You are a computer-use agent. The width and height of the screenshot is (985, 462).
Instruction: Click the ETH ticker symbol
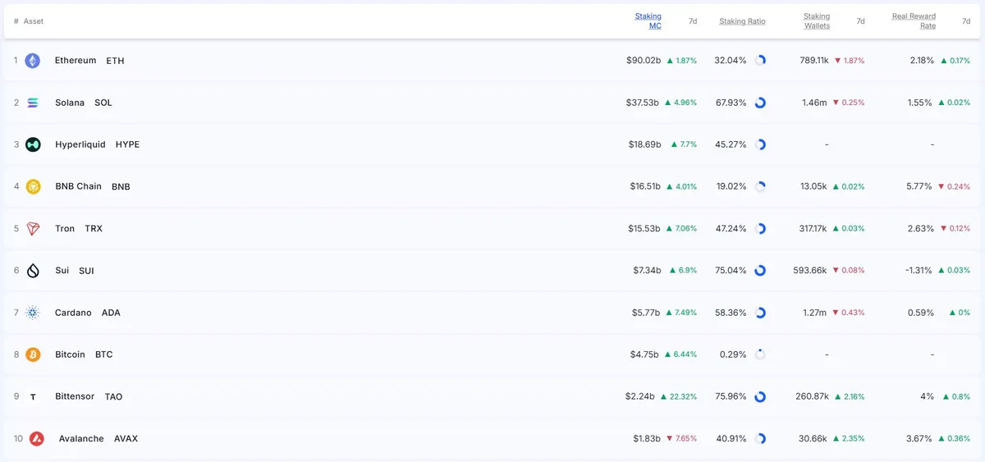click(x=115, y=61)
